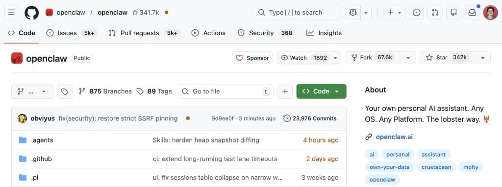Open Copilot chat icon

[x=353, y=12]
